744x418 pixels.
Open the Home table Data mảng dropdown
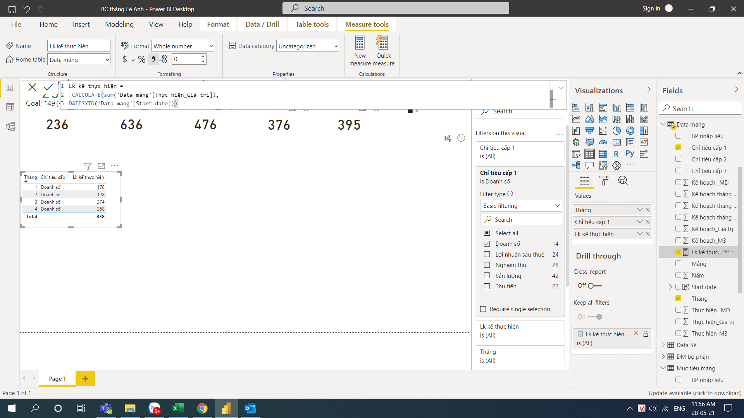(x=79, y=60)
